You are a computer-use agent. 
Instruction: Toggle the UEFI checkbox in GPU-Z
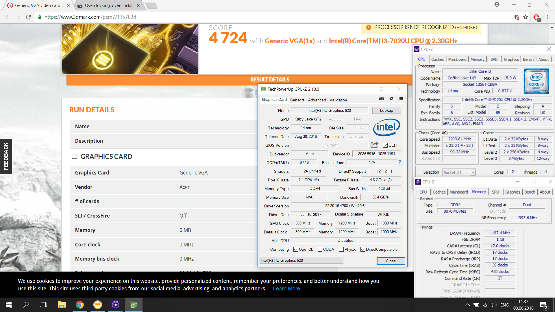(x=385, y=145)
